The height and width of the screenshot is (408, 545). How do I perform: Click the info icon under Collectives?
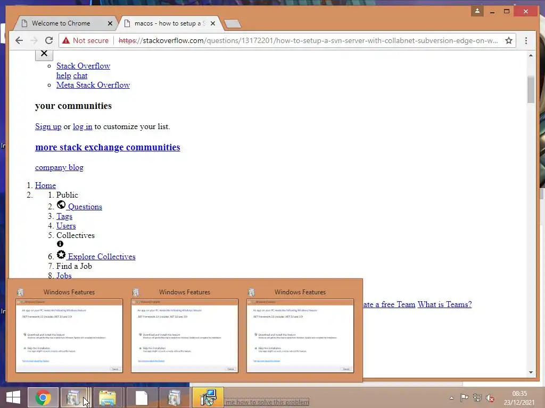(x=60, y=244)
